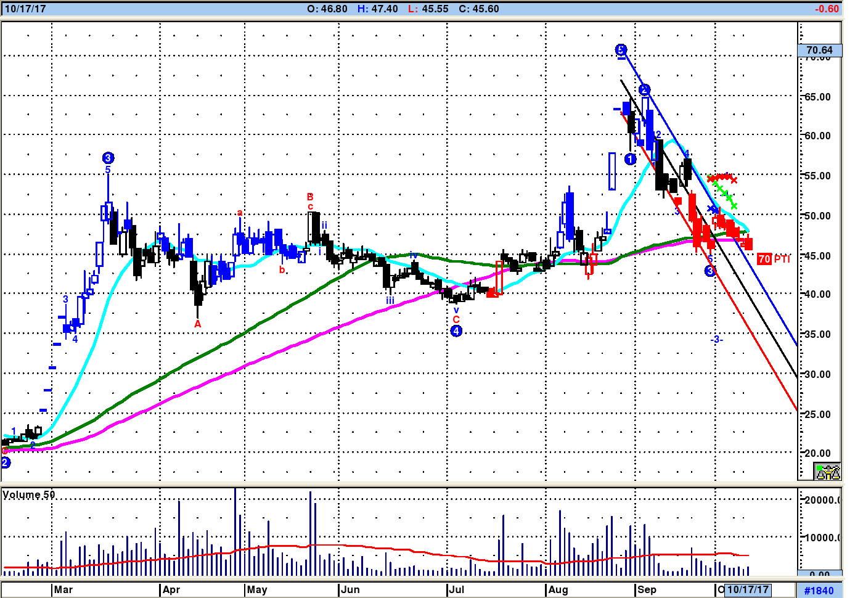Click red wave label C below July low

(x=456, y=319)
